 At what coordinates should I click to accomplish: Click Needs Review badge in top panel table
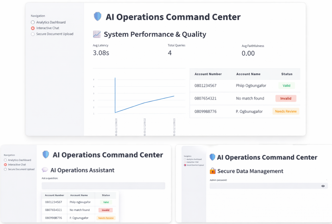point(286,111)
